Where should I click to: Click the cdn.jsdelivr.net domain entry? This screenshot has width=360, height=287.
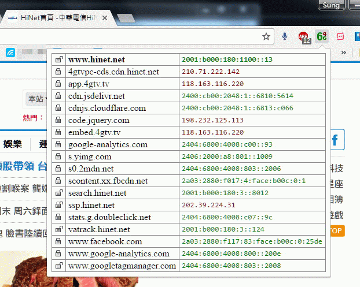click(x=97, y=96)
